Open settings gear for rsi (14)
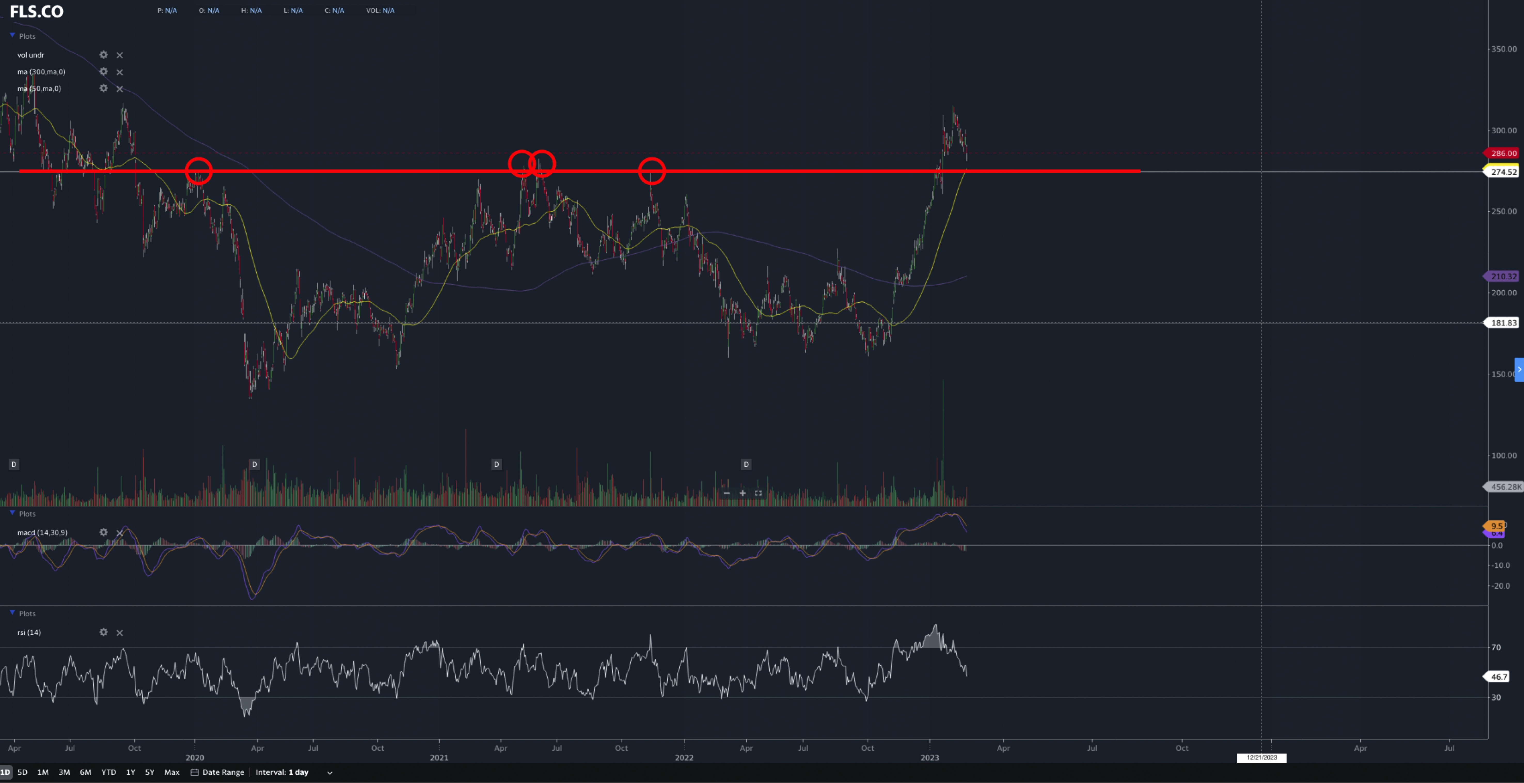This screenshot has height=783, width=1524. point(104,632)
